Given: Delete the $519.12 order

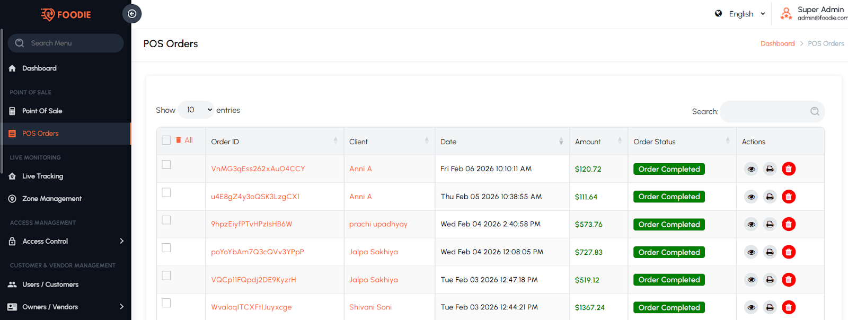Looking at the screenshot, I should [789, 280].
